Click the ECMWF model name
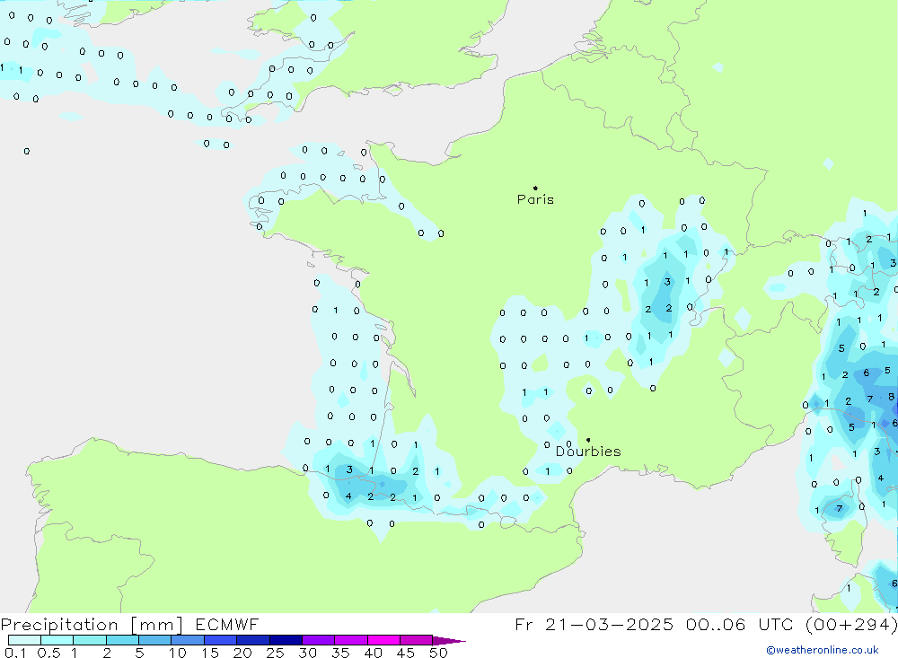 (227, 625)
